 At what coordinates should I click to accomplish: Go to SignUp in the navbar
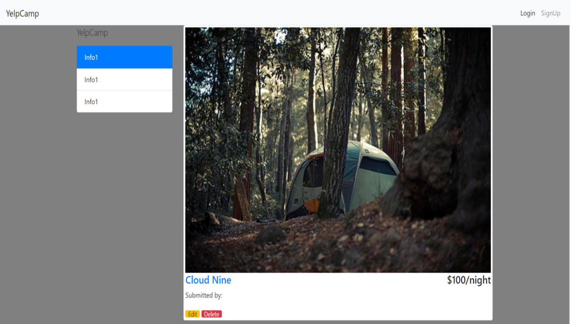(551, 13)
